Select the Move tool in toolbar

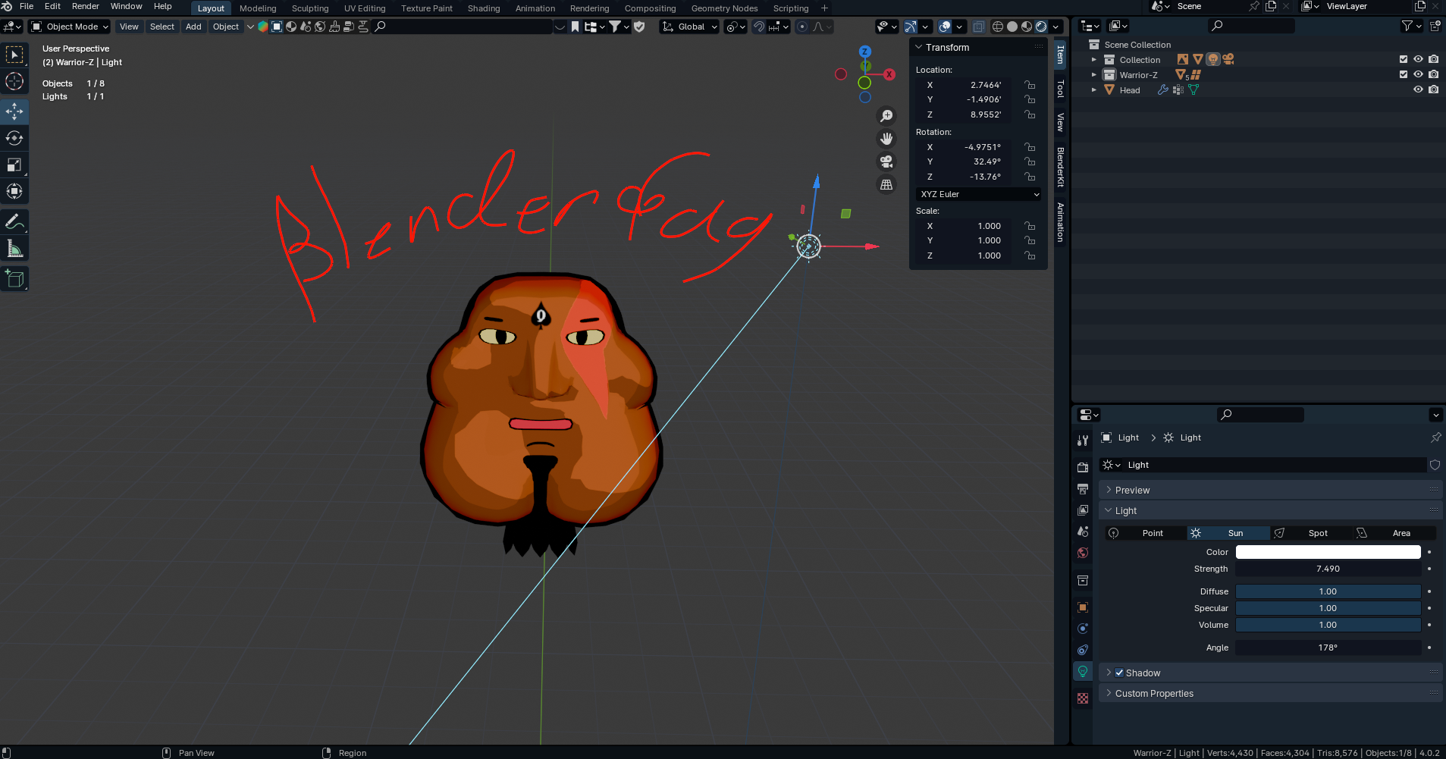(x=14, y=111)
